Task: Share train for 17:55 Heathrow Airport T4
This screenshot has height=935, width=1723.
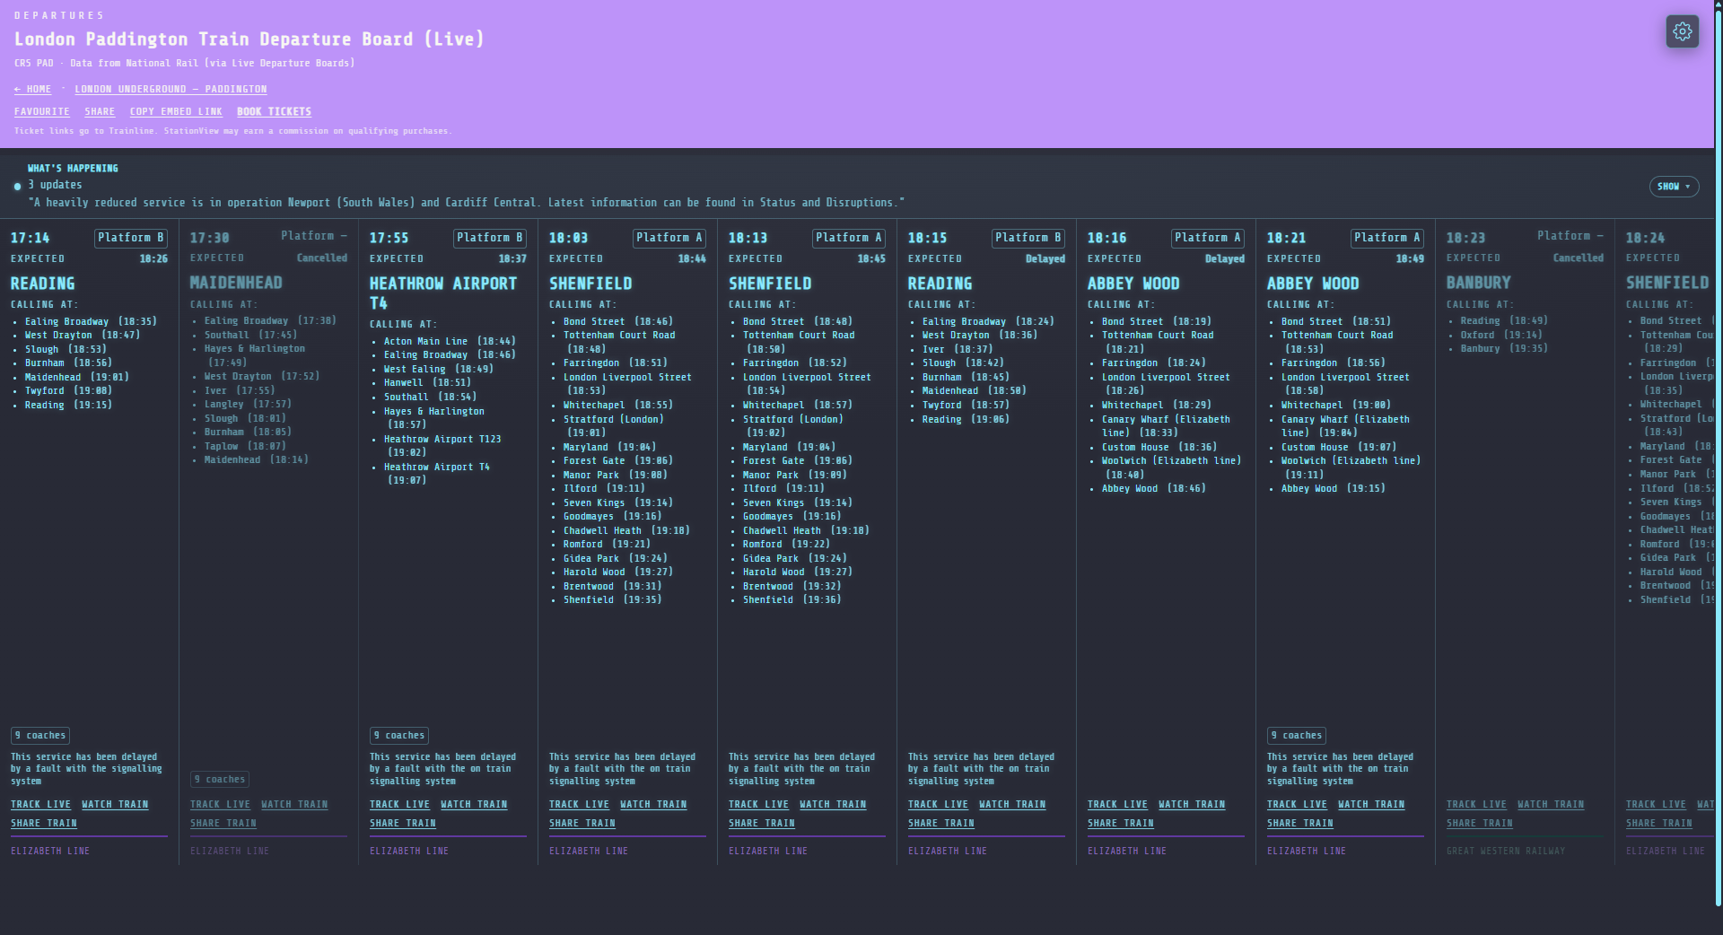Action: point(403,823)
